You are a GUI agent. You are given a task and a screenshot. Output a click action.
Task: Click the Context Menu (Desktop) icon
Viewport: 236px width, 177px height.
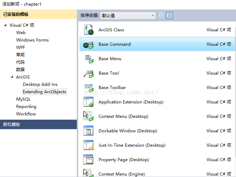pyautogui.click(x=88, y=116)
